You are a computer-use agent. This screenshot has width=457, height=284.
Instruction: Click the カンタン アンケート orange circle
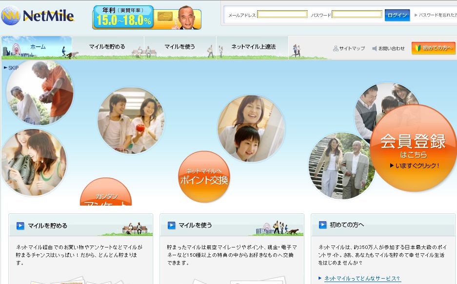[x=106, y=192]
